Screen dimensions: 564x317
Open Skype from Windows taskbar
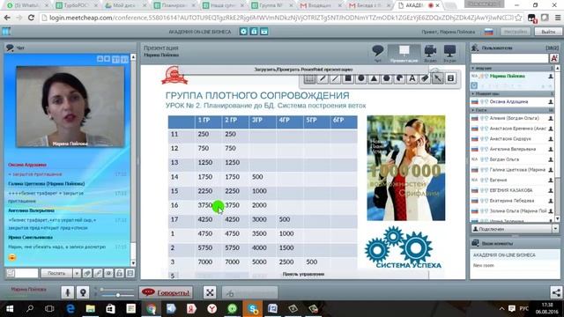(253, 308)
